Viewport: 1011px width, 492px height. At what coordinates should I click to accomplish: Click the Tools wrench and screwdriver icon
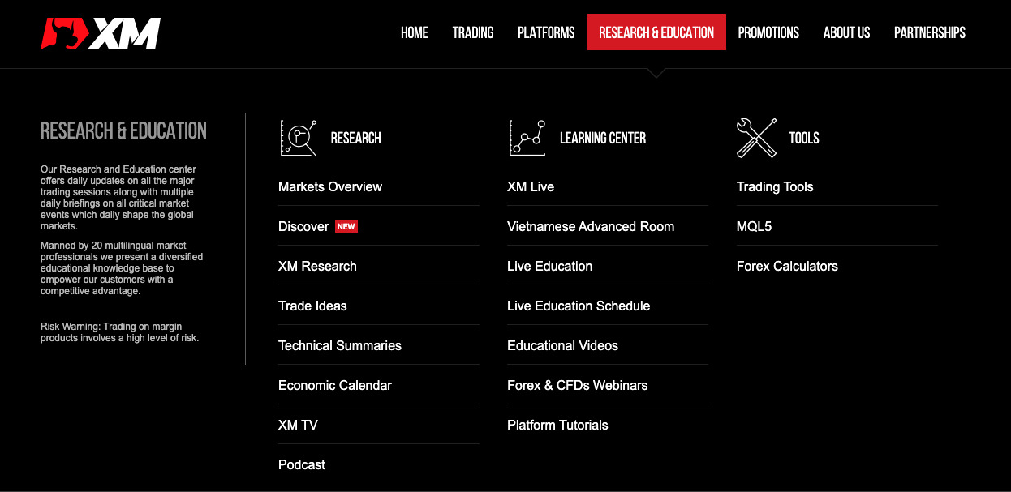(756, 138)
